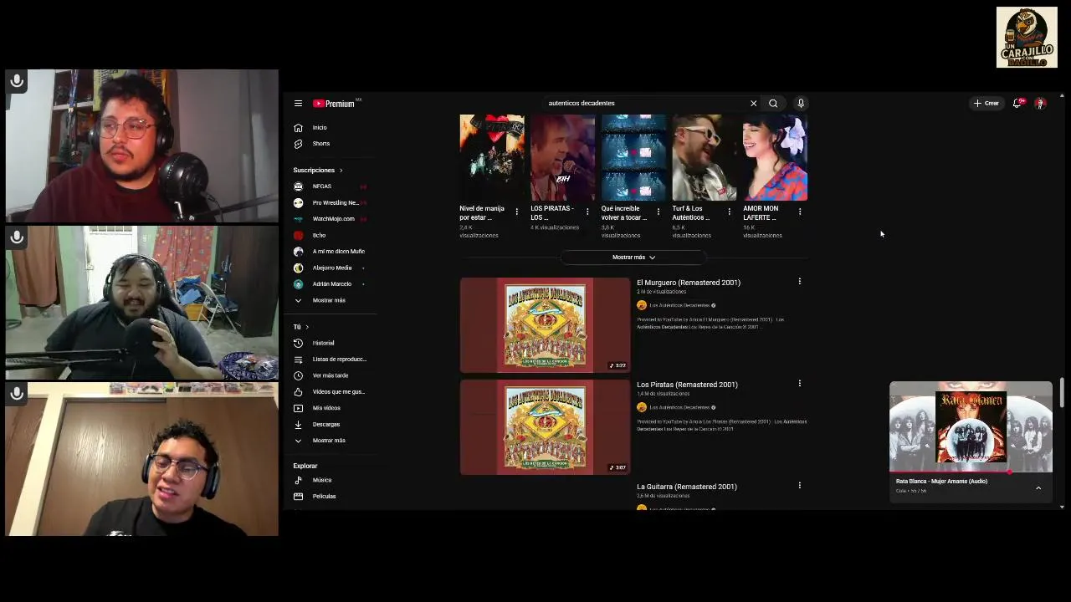1071x602 pixels.
Task: Open three-dot menu for Los Piratas
Action: click(x=800, y=384)
